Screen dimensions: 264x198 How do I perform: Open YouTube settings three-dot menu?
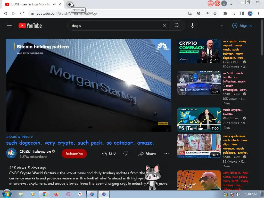pos(222,26)
